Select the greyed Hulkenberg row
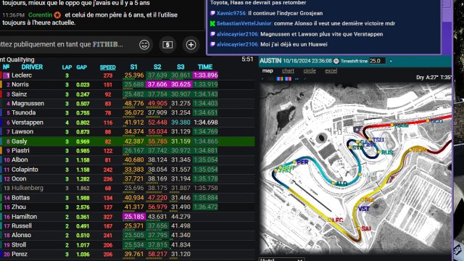This screenshot has height=261, width=464. pyautogui.click(x=128, y=188)
